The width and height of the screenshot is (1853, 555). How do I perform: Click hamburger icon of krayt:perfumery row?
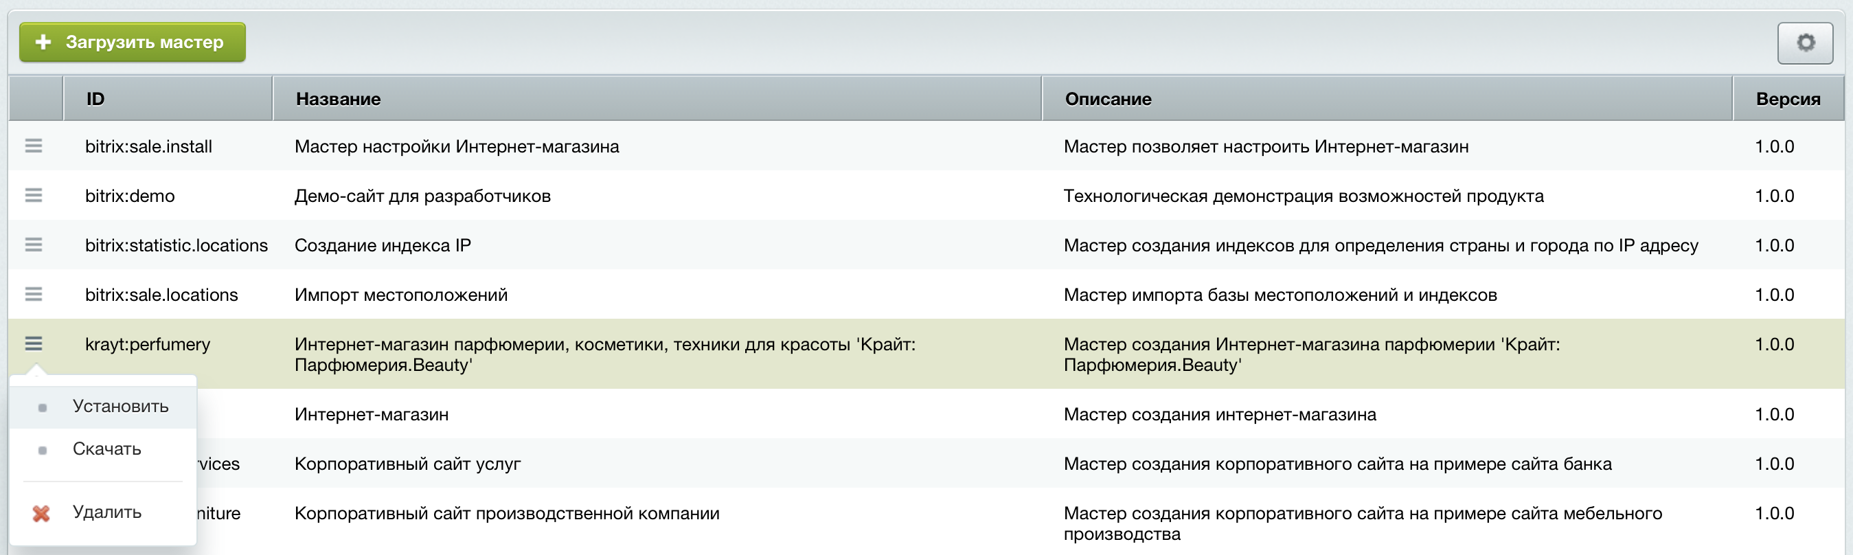pyautogui.click(x=34, y=344)
